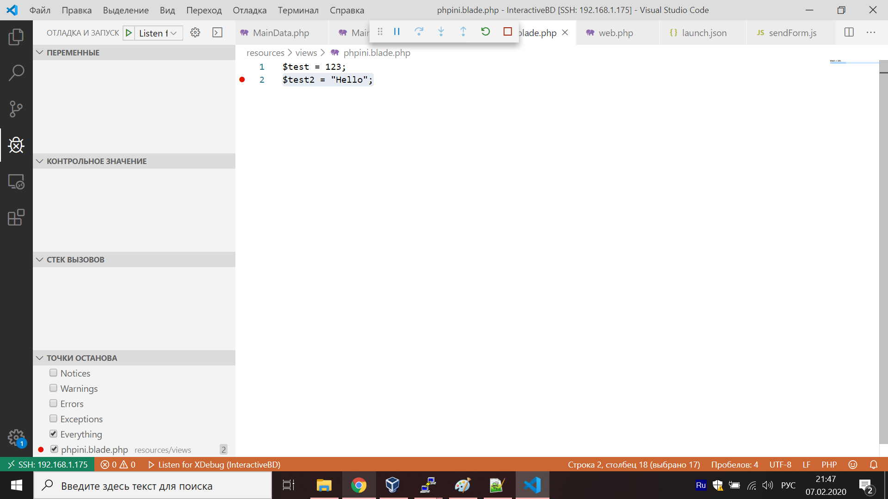Collapse the ТОЧКИ ОСТАНОВА section

[134, 358]
